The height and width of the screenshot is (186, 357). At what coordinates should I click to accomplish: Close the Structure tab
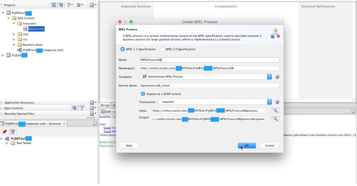coord(64,123)
